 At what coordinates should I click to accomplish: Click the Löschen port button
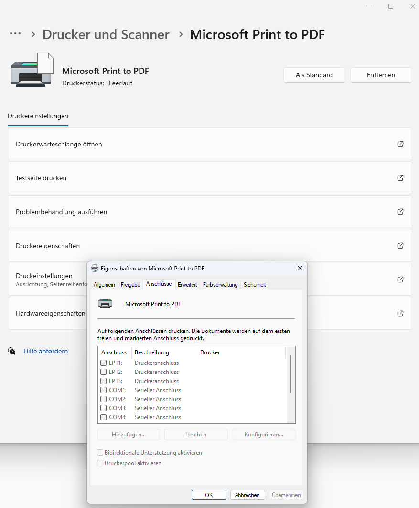pos(196,435)
